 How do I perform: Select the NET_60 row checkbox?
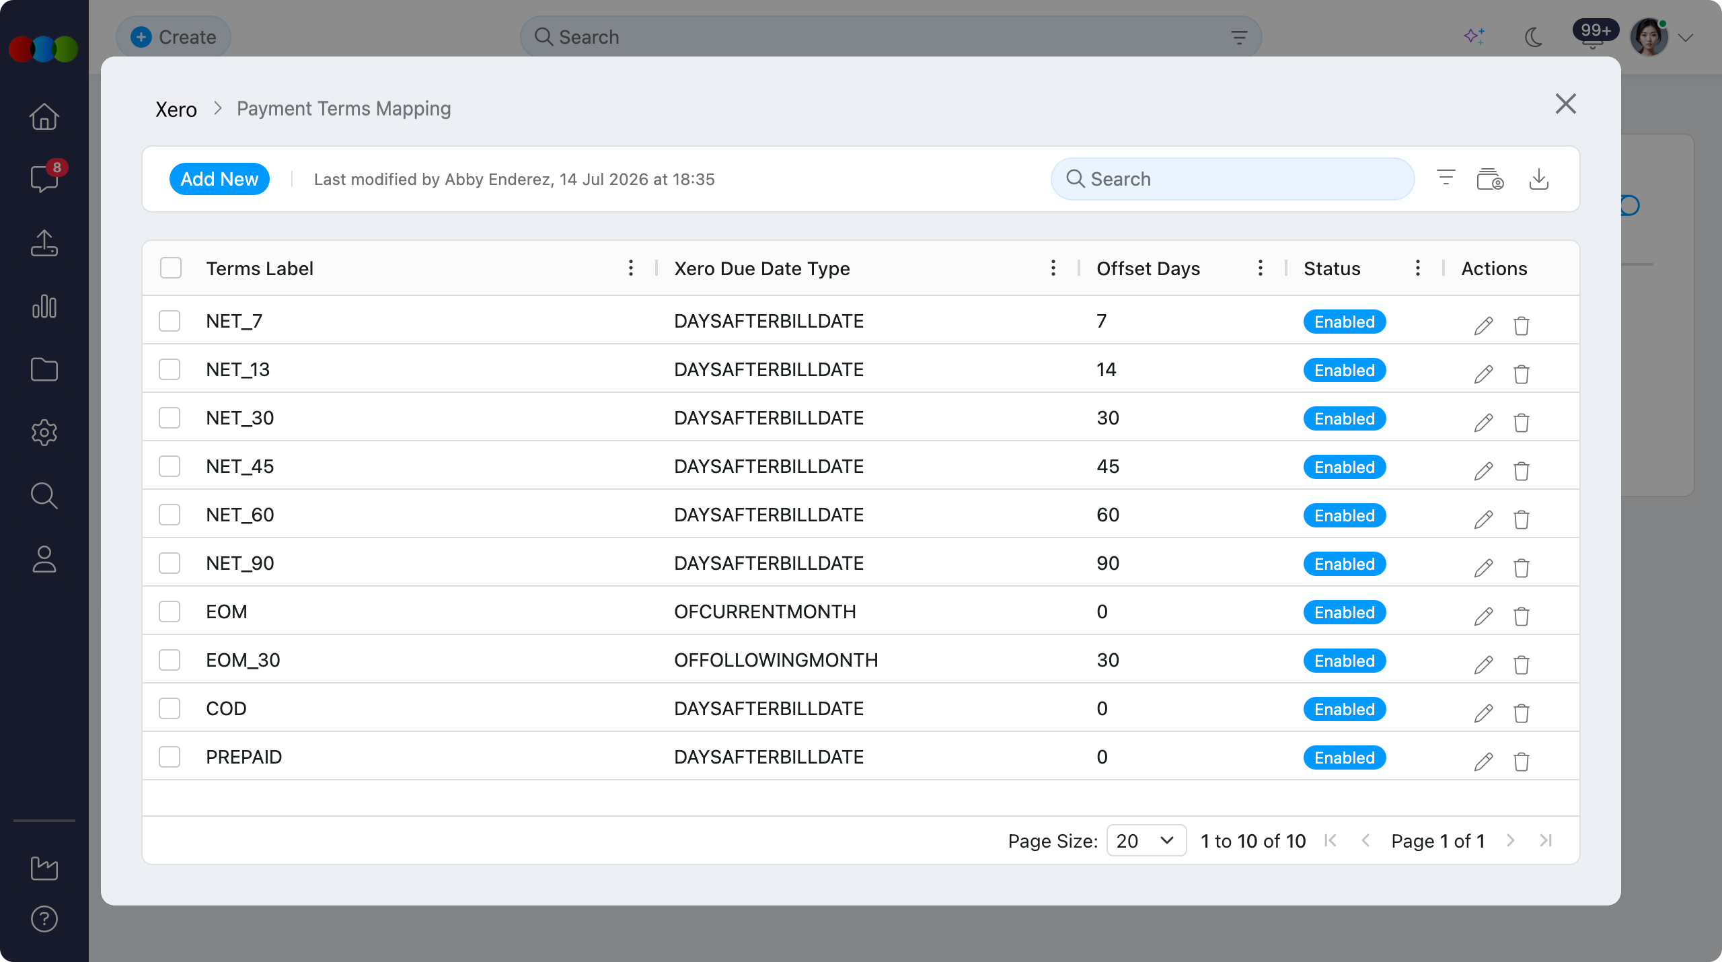click(x=170, y=515)
